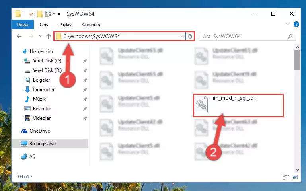This screenshot has height=191, width=306.
Task: Click the New Folder icon in the title bar
Action: (40, 14)
